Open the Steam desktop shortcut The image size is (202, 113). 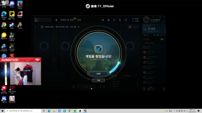pos(12,25)
